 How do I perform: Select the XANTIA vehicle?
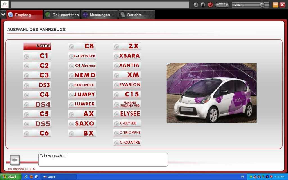click(127, 65)
